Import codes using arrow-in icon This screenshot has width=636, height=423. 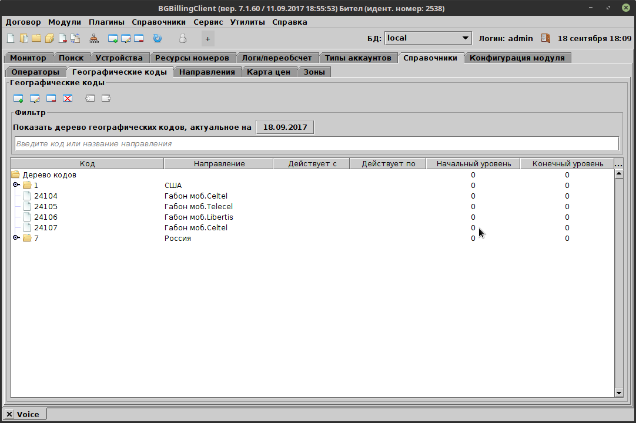coord(89,98)
